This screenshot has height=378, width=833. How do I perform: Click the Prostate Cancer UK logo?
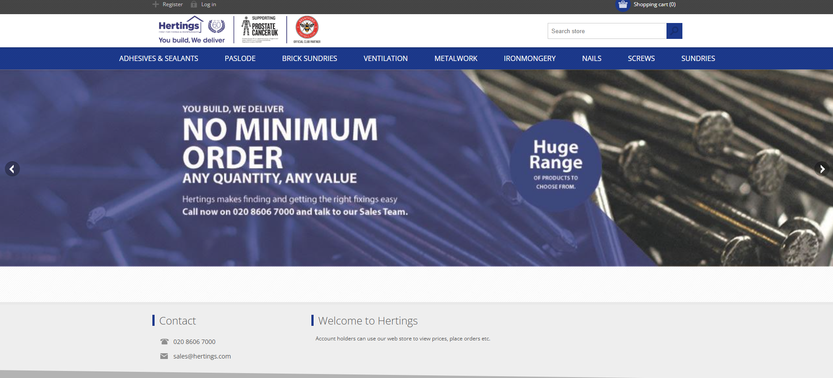tap(260, 30)
